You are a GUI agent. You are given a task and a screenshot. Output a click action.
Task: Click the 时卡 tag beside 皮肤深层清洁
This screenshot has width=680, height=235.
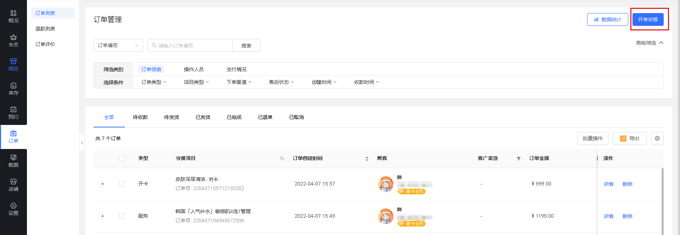point(213,179)
